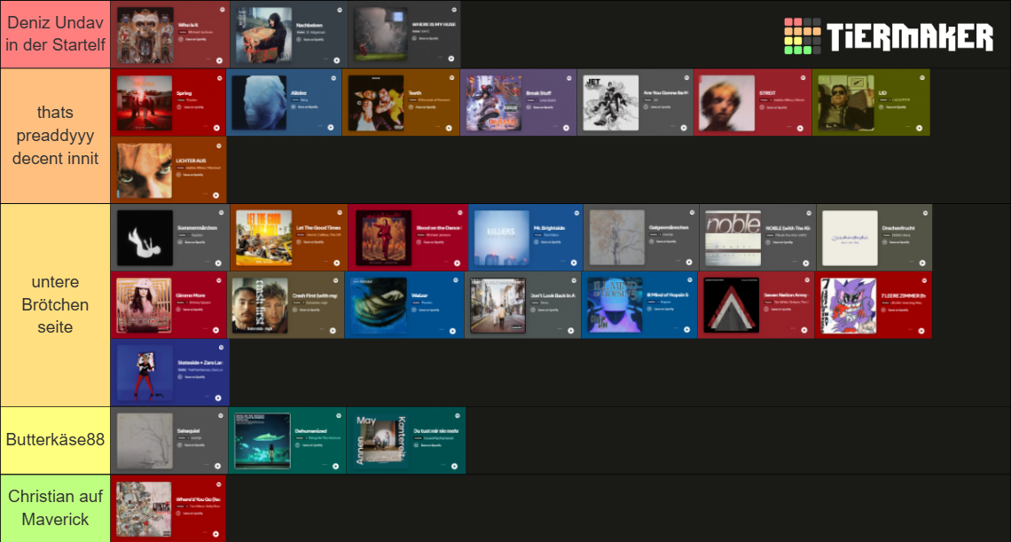This screenshot has width=1011, height=542.
Task: Select the thats preaddyyy decent innit tier label
Action: tap(56, 136)
